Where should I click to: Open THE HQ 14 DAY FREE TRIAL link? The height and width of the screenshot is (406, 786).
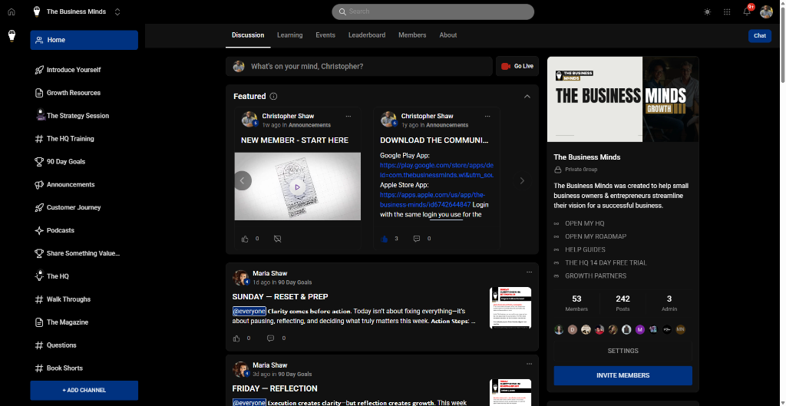click(606, 262)
